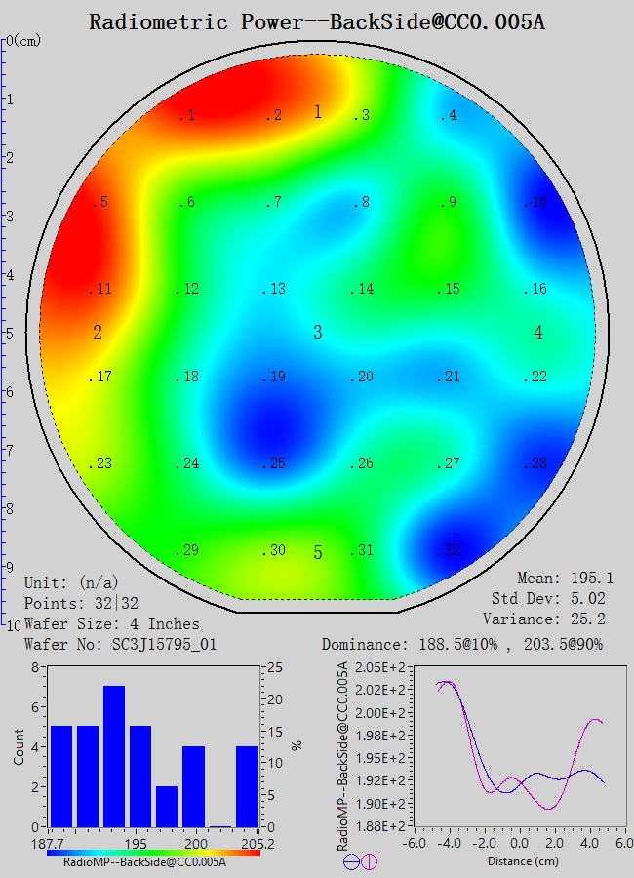Click measurement point .10 near the right edge
Viewport: 634px width, 878px height.
pyautogui.click(x=535, y=203)
